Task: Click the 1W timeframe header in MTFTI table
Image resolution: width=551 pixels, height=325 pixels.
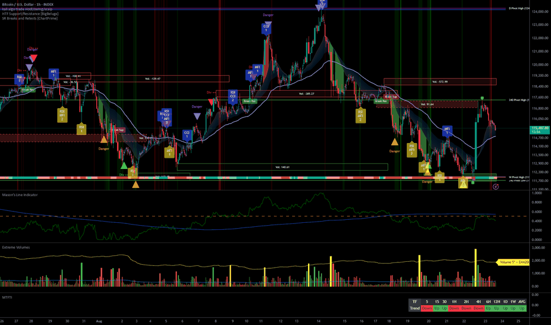Action: tap(513, 302)
